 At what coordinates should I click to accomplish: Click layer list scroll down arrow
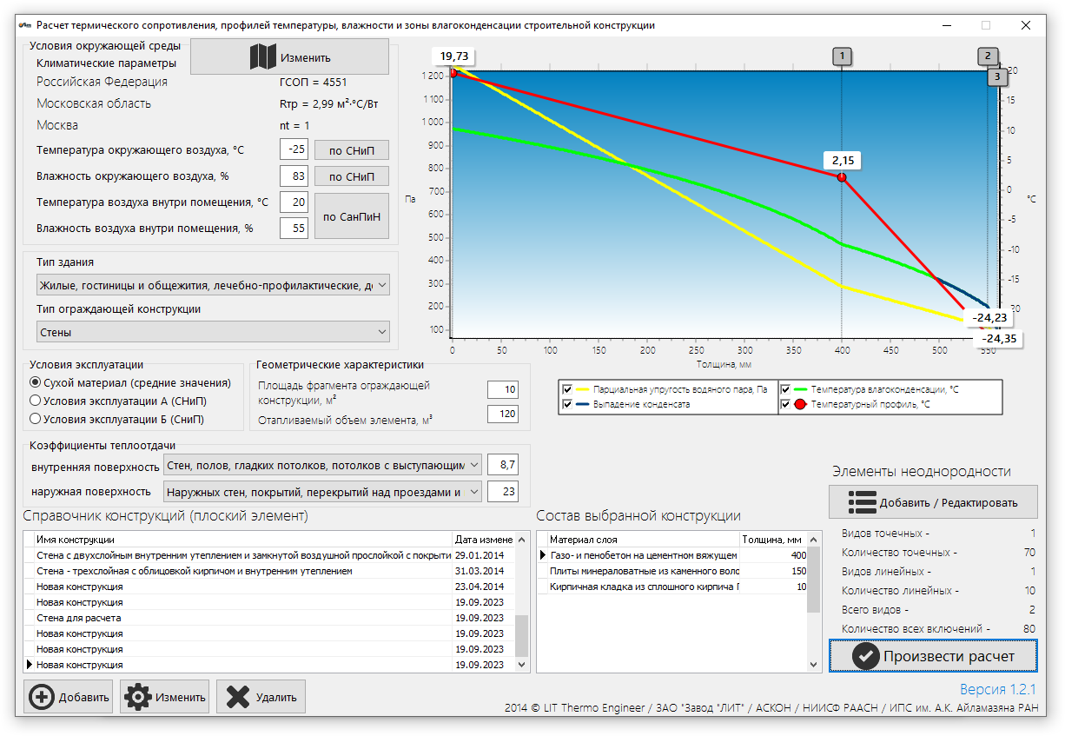point(814,665)
